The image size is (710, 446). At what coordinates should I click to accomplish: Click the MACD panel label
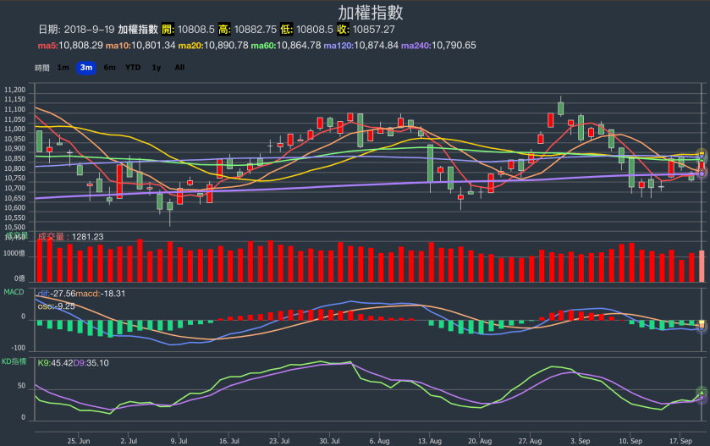[14, 292]
